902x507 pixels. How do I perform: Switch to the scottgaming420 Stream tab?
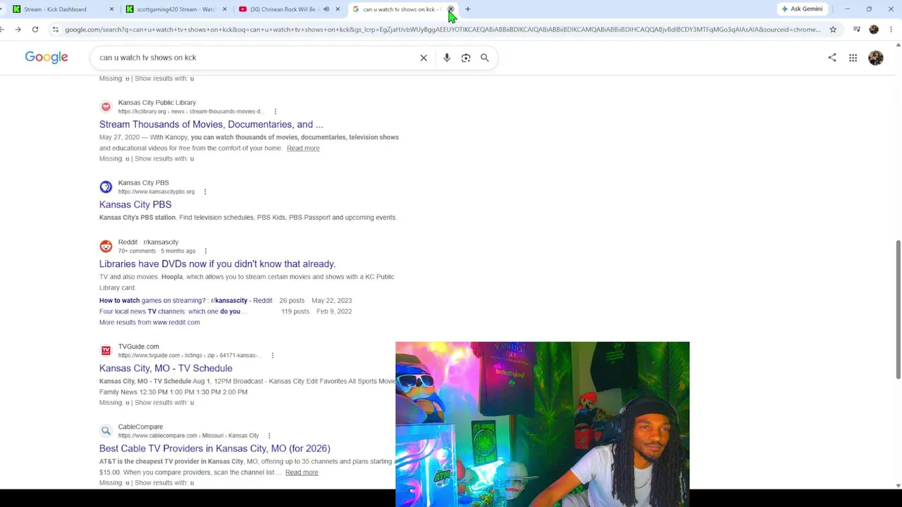pos(176,9)
